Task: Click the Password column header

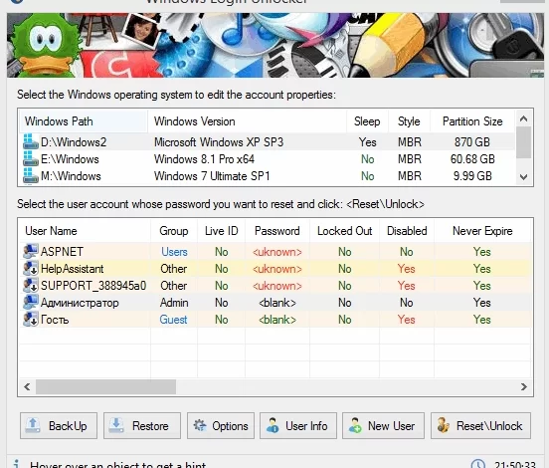Action: (277, 231)
